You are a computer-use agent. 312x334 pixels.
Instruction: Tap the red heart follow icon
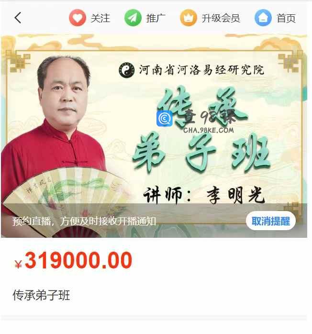coord(78,18)
